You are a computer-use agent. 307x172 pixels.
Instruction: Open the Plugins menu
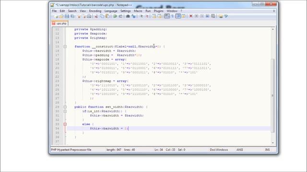click(159, 11)
